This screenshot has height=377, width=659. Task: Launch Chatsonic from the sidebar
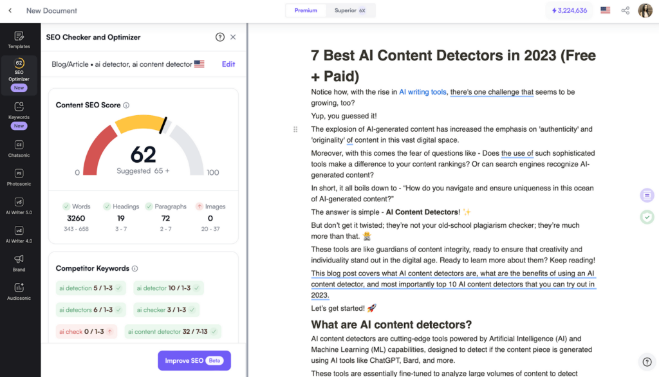pos(19,149)
